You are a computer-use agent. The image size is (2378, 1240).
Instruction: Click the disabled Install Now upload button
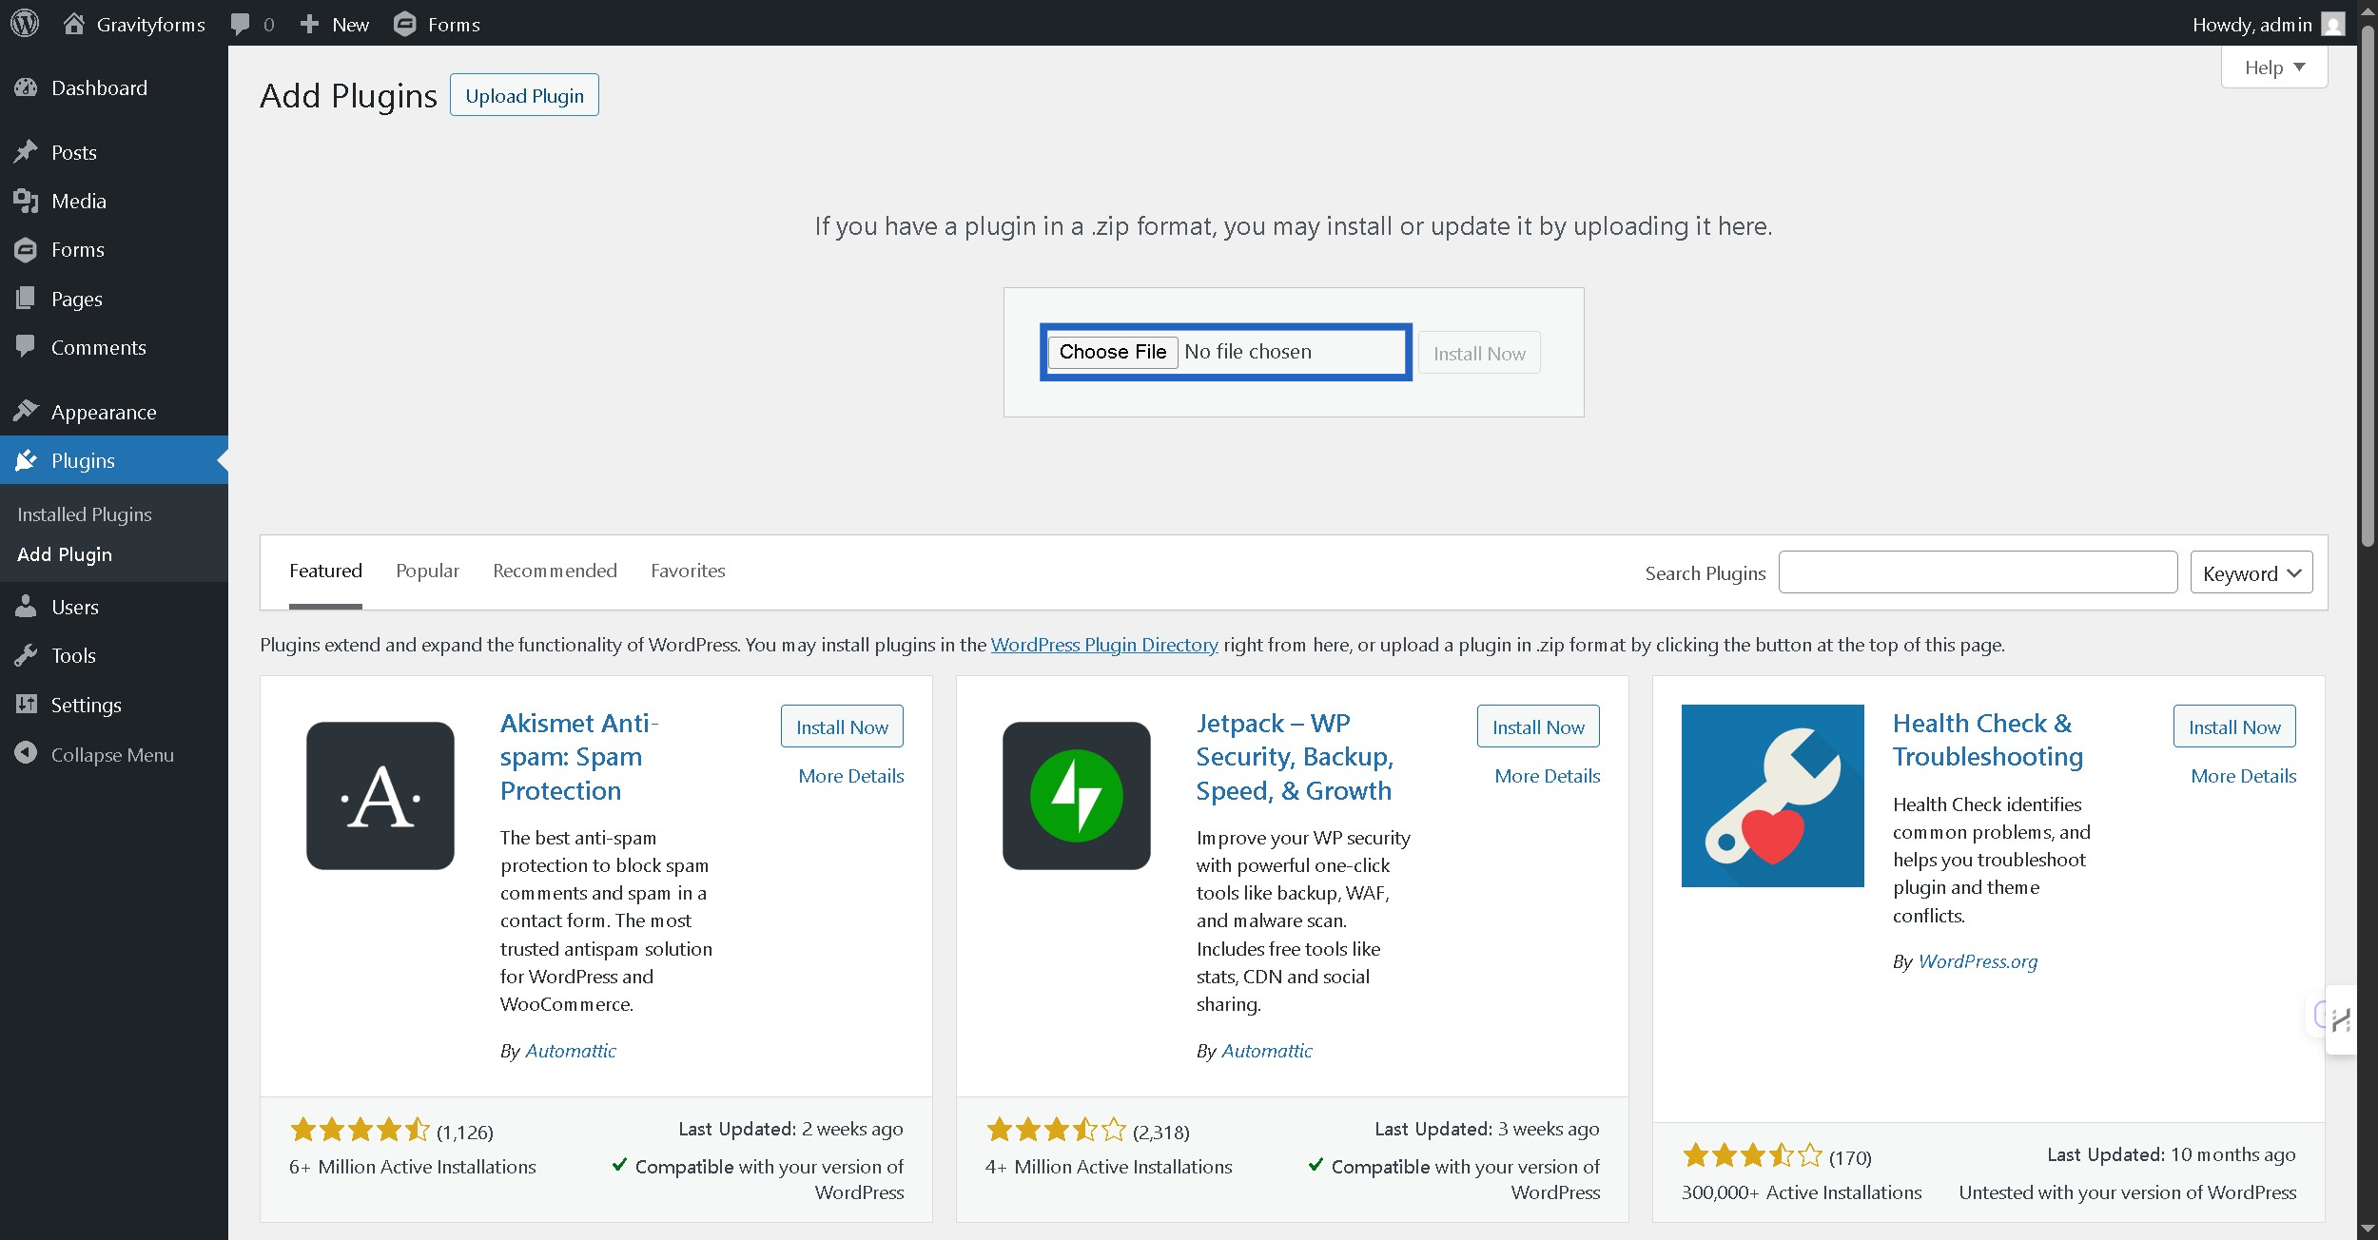(x=1479, y=353)
